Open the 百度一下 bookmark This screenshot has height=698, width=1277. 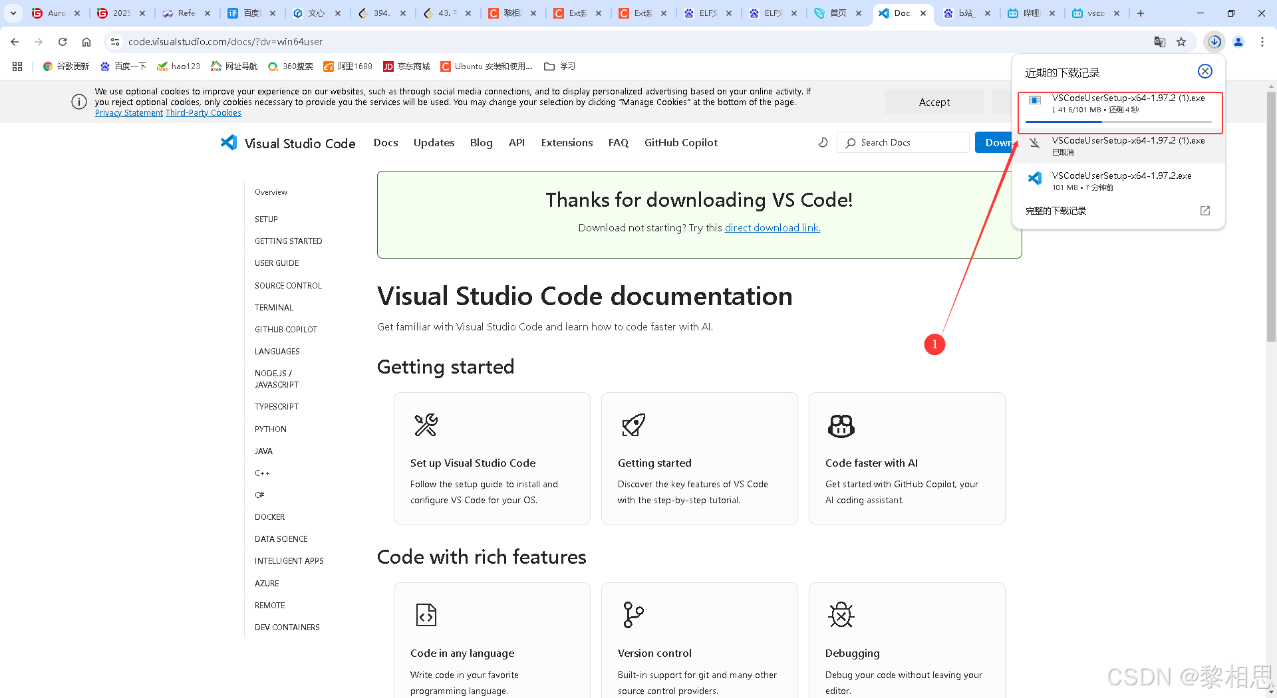123,66
